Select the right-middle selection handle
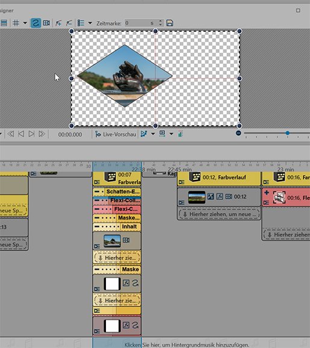This screenshot has height=348, width=310. tap(239, 78)
